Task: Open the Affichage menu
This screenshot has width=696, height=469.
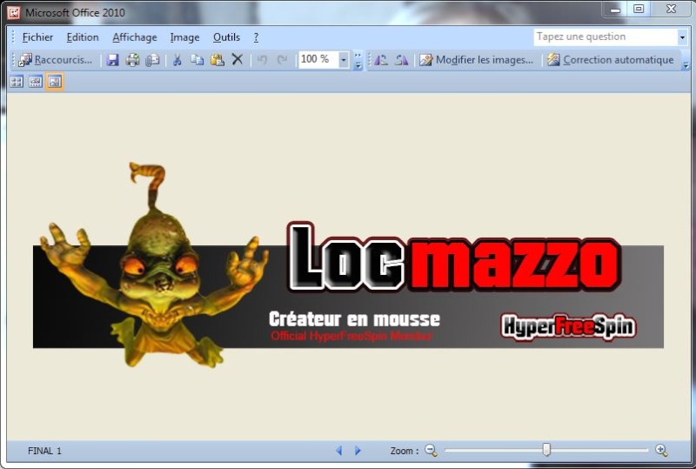Action: pos(135,37)
